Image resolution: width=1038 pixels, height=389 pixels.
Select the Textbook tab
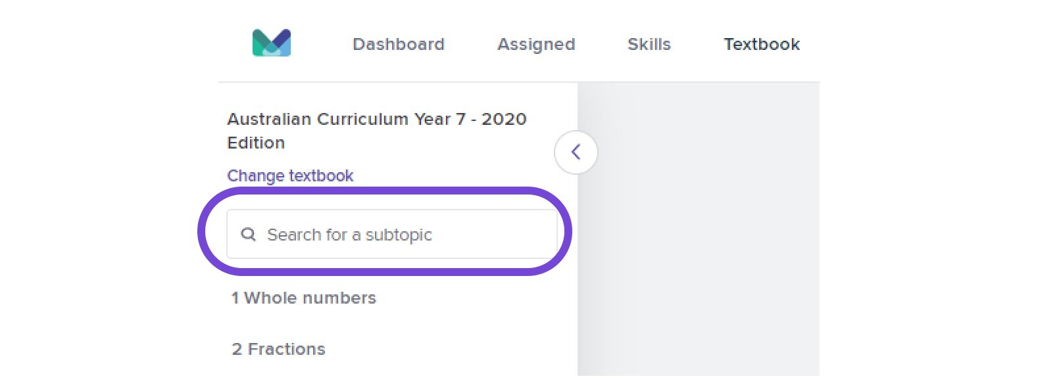point(762,44)
